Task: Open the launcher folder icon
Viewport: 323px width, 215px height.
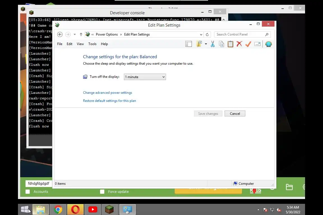Action: point(289,187)
